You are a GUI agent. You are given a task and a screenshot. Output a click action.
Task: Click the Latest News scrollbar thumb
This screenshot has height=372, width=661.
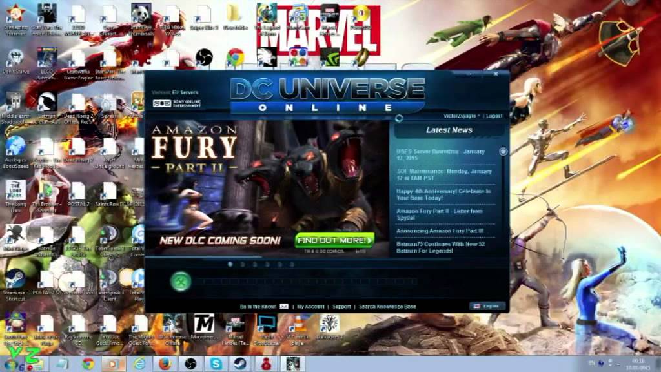pos(503,151)
